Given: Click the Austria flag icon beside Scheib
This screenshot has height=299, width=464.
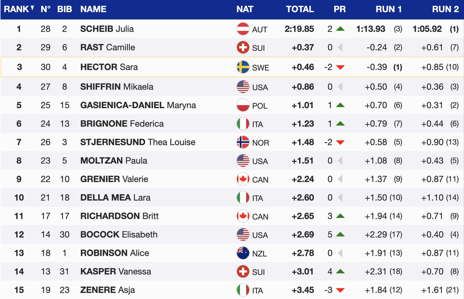Looking at the screenshot, I should 243,29.
